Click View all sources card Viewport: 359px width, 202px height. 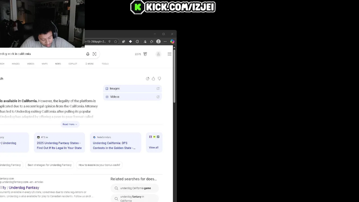coord(154,143)
